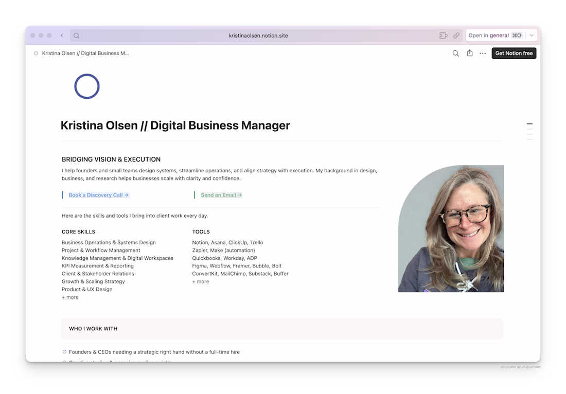Click the window close traffic light
Image resolution: width=566 pixels, height=394 pixels.
33,35
